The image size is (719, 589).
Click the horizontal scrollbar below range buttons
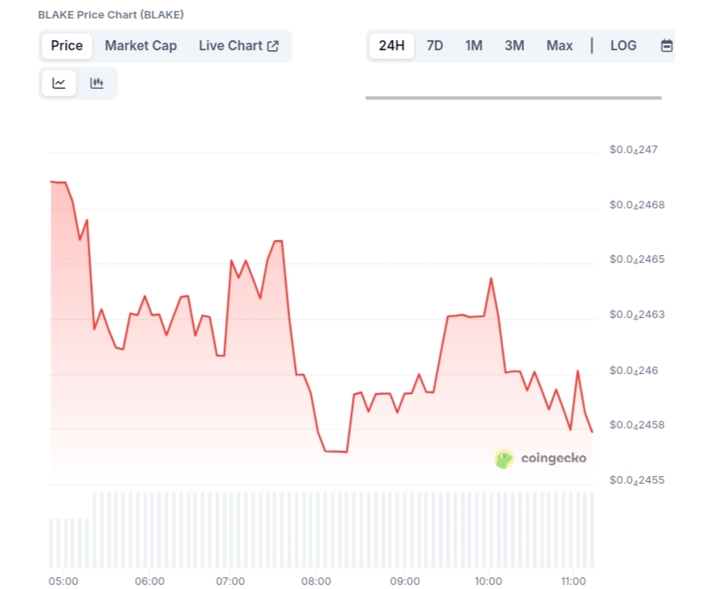pyautogui.click(x=513, y=98)
